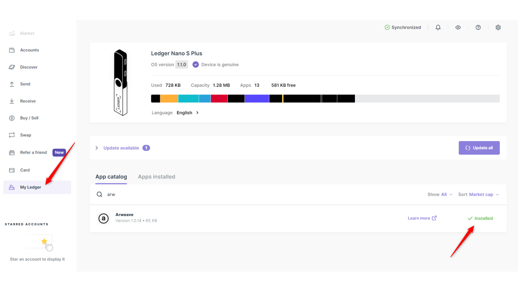This screenshot has height=291, width=518.
Task: Click the Update all button
Action: 479,148
